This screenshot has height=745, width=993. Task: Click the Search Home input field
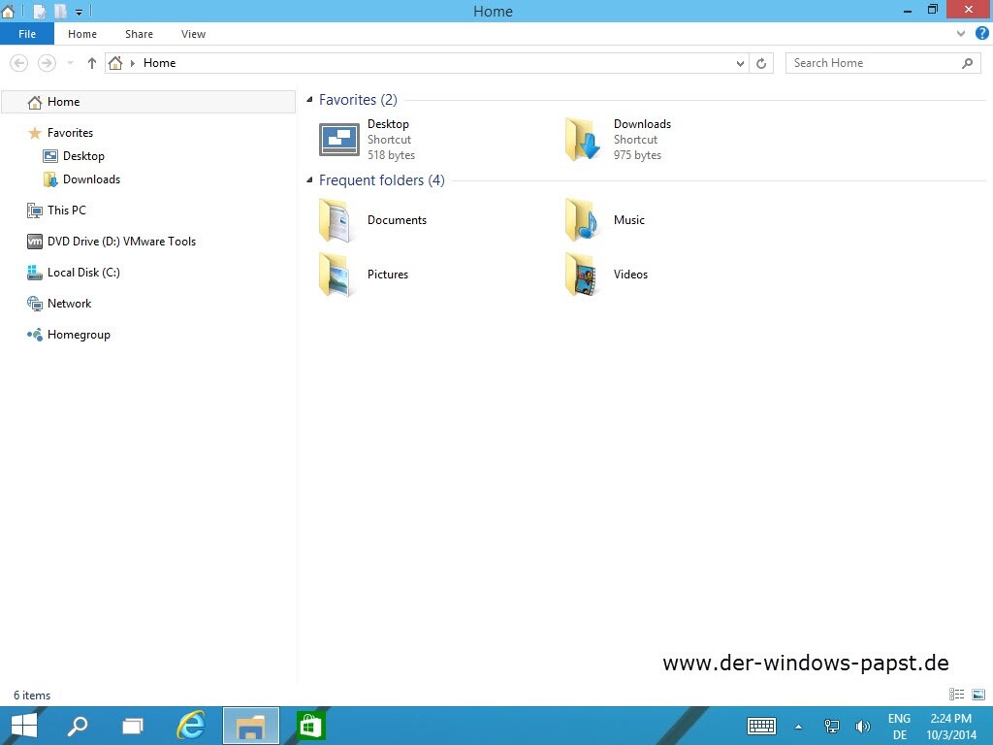coord(873,63)
